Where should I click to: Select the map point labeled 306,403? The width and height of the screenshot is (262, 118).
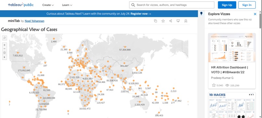(x=159, y=113)
